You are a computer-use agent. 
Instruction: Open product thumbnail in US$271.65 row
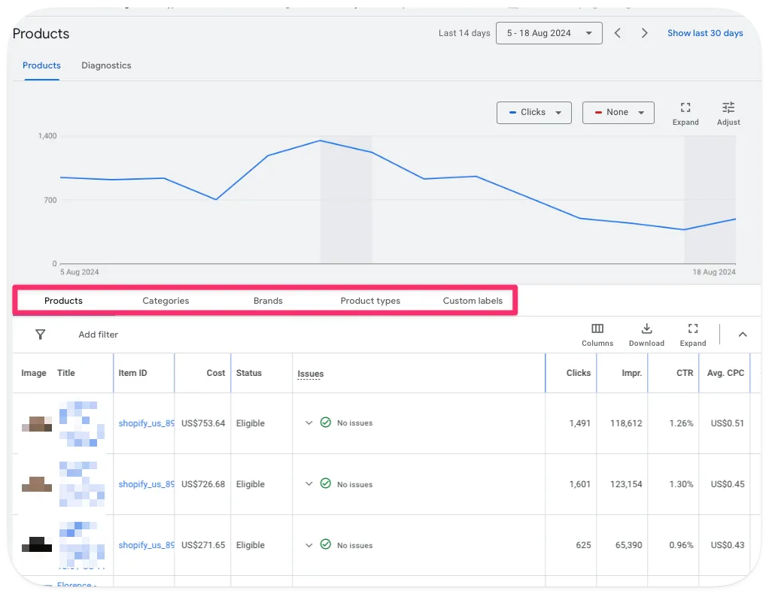37,544
